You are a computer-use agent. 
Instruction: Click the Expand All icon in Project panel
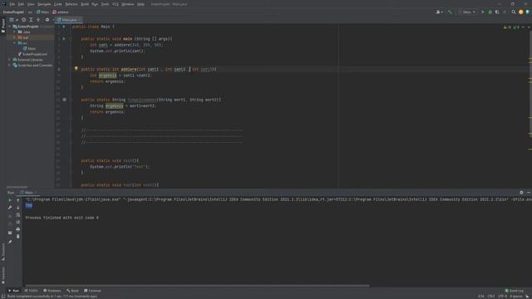31,20
